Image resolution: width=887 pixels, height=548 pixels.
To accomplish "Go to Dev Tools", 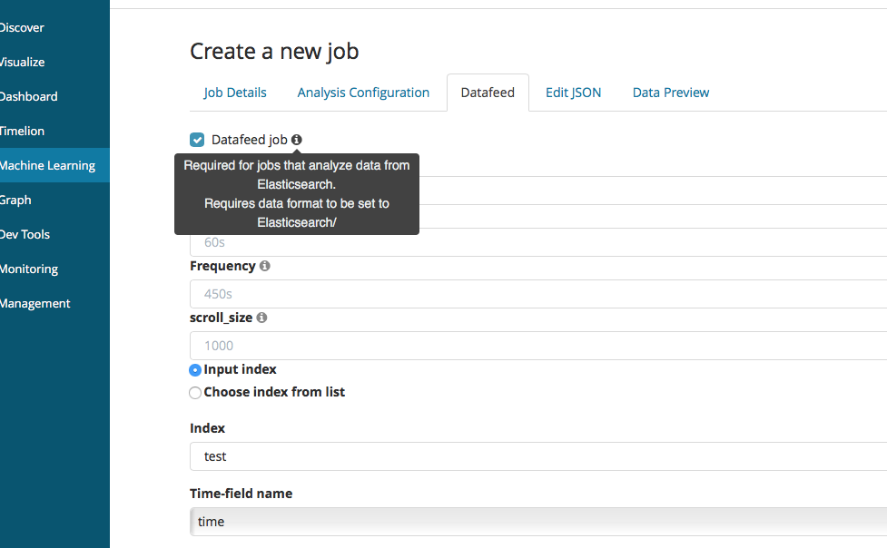I will [25, 235].
